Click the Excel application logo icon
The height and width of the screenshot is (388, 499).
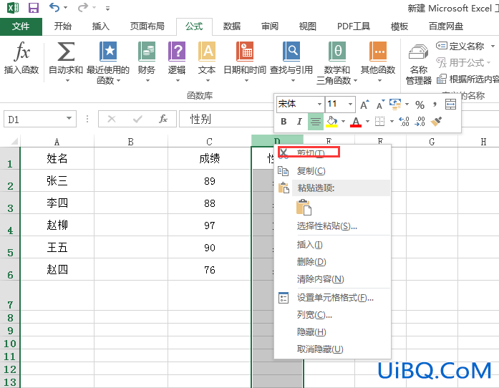(x=13, y=7)
